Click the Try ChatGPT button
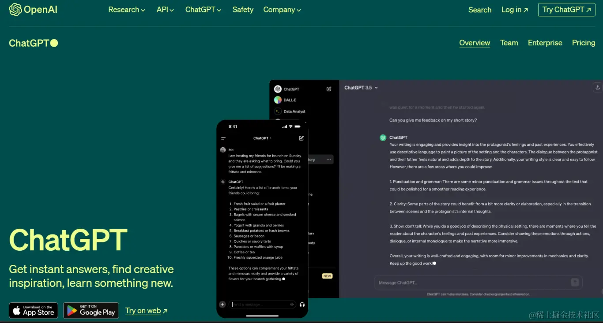The width and height of the screenshot is (603, 323). pyautogui.click(x=567, y=10)
